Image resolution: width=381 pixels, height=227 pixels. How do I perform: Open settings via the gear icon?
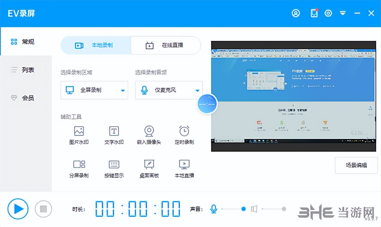click(328, 13)
